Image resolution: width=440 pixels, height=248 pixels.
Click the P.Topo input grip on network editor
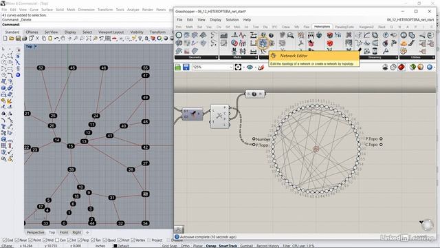(x=254, y=145)
